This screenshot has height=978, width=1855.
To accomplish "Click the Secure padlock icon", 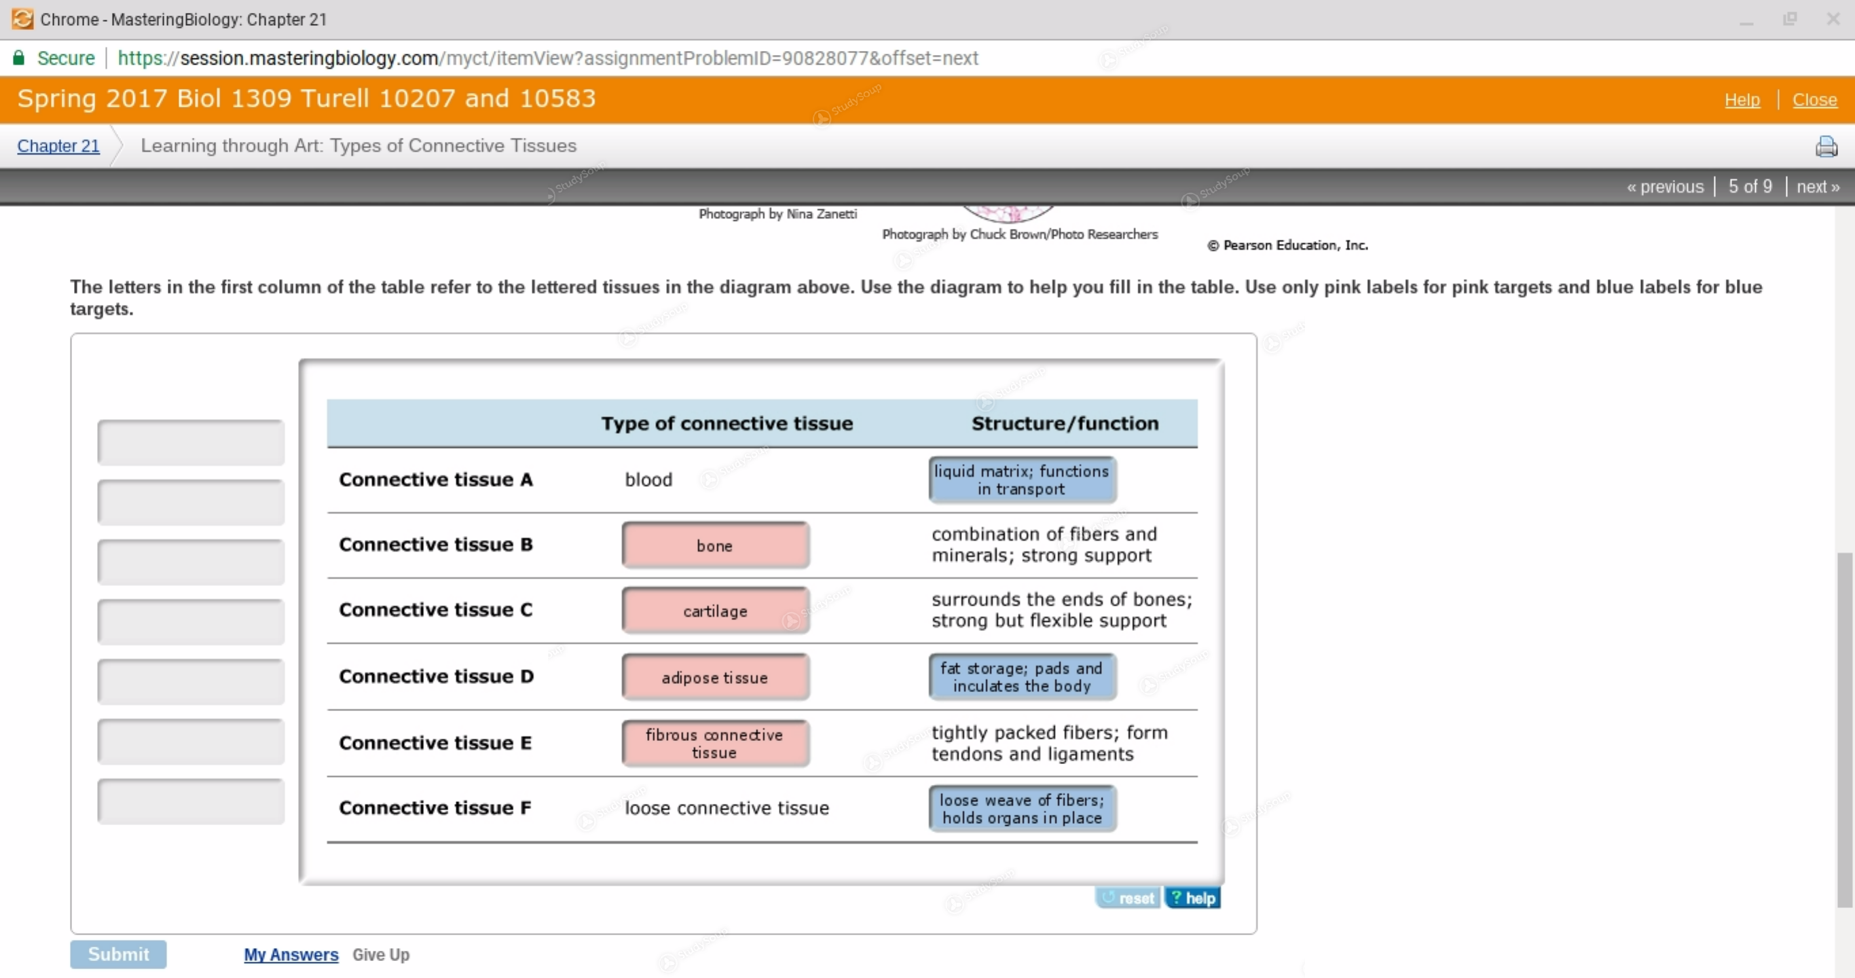I will pos(19,58).
